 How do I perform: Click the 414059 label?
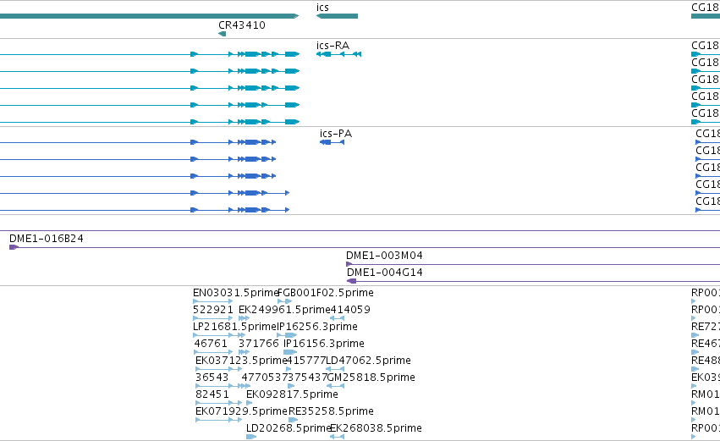(350, 310)
